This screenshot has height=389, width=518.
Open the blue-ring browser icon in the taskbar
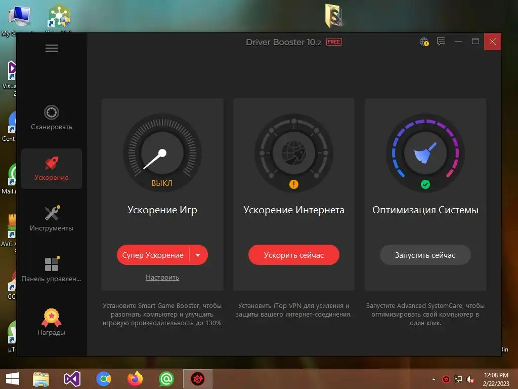(103, 379)
